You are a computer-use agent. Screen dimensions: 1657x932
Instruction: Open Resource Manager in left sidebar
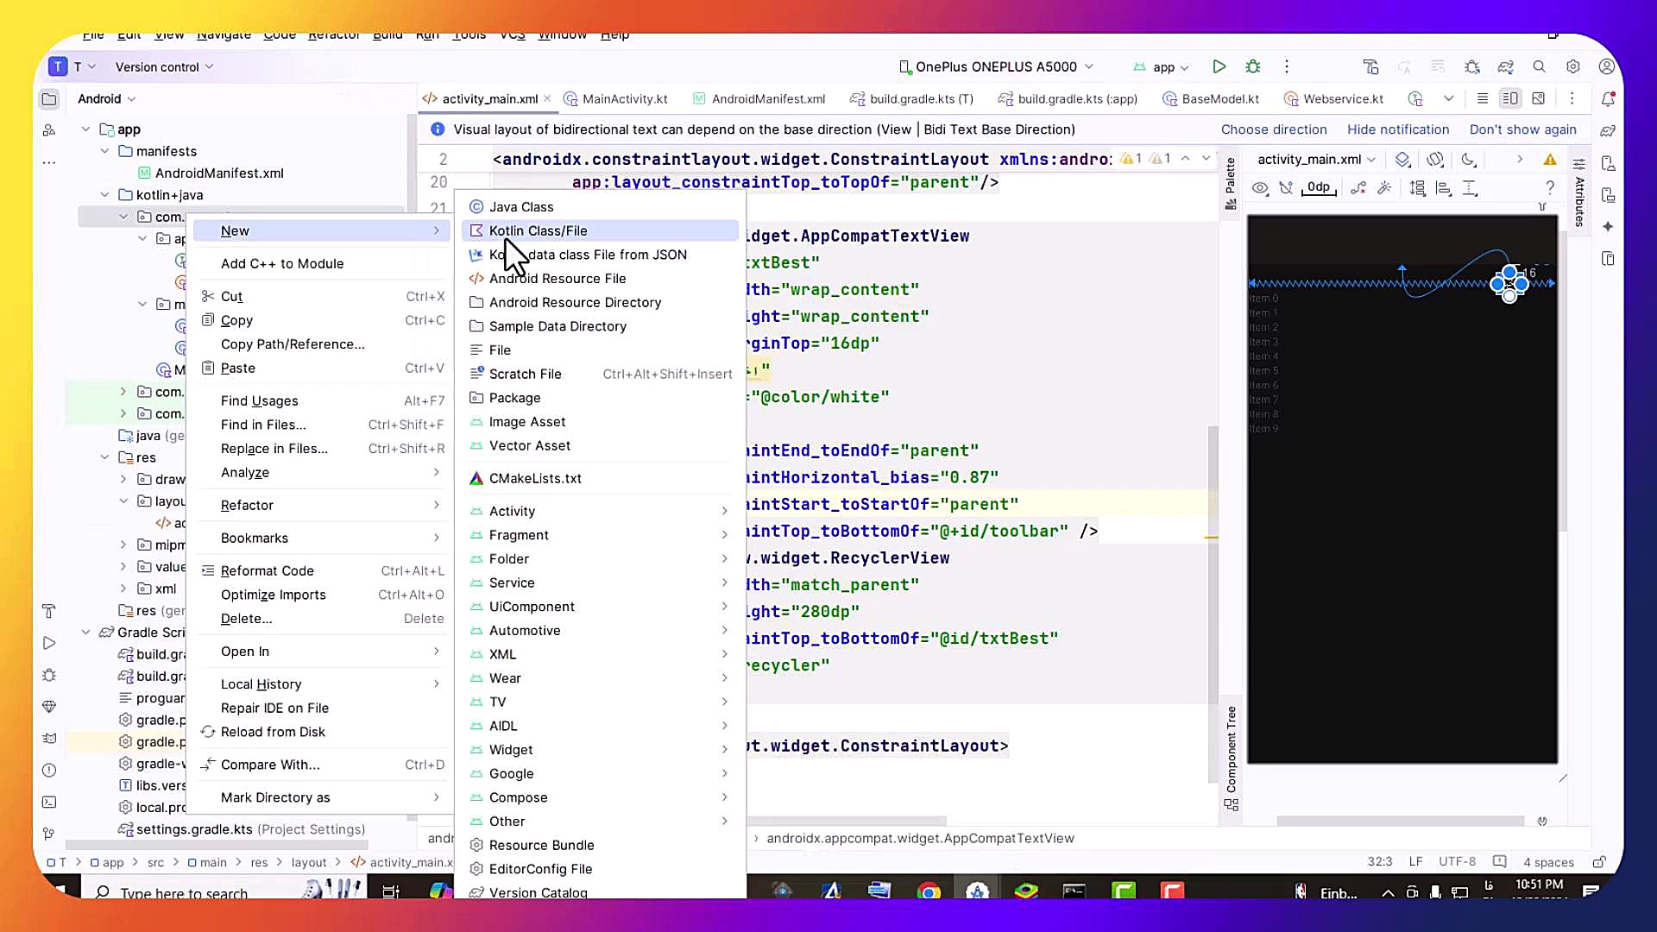tap(49, 130)
